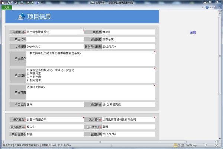Click inside the 项目范围 text area

pyautogui.click(x=91, y=92)
